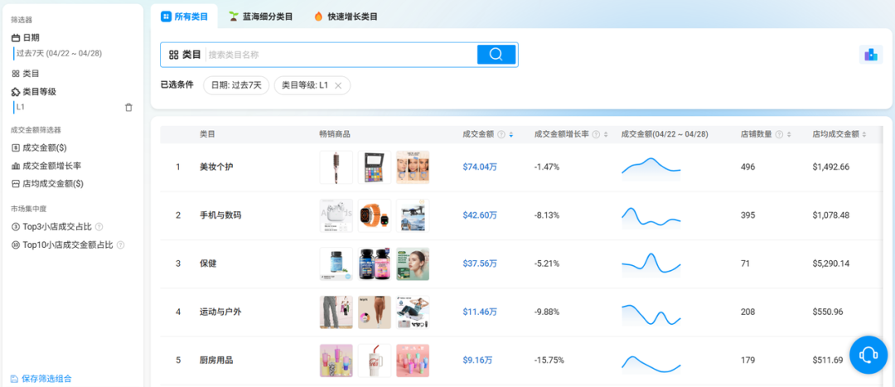The width and height of the screenshot is (895, 387).
Task: Click the trend chart for 保健
Action: coord(651,265)
